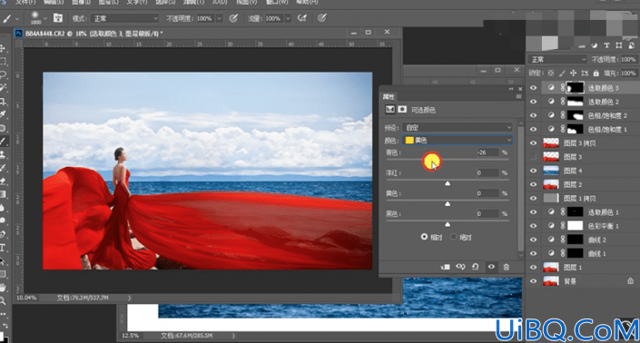Screen dimensions: 640x343
Task: Select the Brush tool in the left toolbar
Action: (x=3, y=142)
